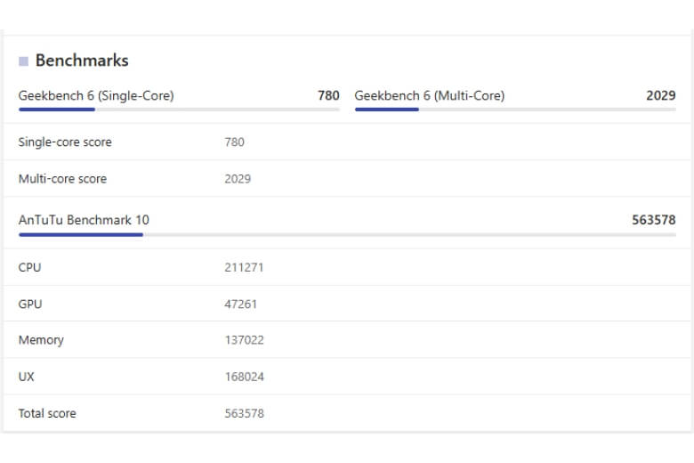The height and width of the screenshot is (463, 694).
Task: Click the CPU row label
Action: (29, 268)
